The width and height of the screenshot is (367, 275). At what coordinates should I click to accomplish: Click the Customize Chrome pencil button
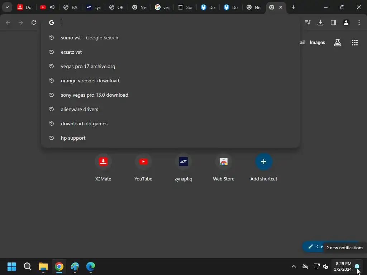(x=313, y=246)
